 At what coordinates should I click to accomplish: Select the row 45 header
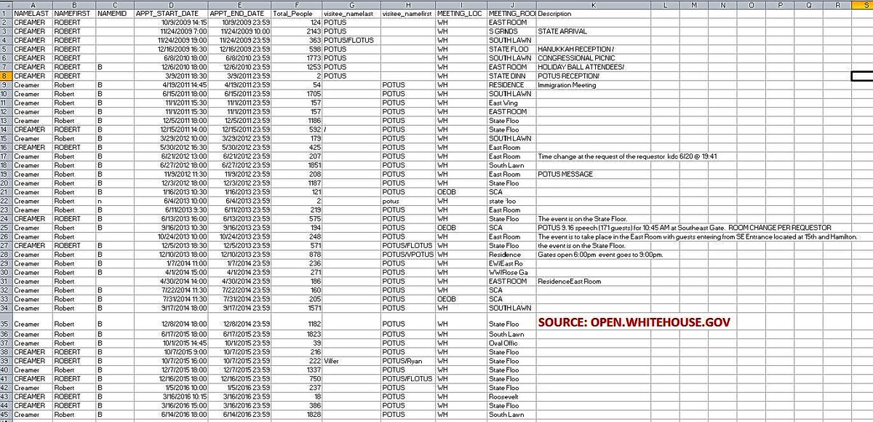(6, 415)
